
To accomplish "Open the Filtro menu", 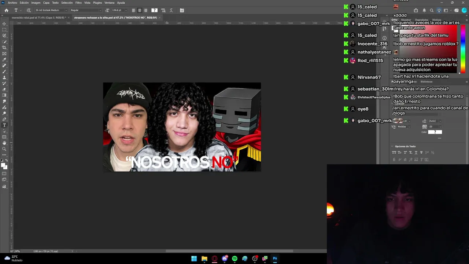I will pyautogui.click(x=78, y=3).
